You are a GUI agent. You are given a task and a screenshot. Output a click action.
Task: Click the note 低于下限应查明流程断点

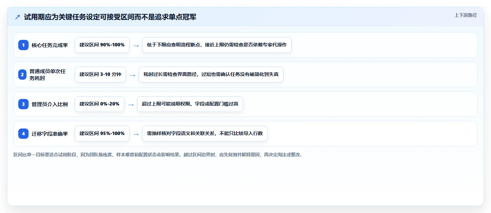tap(217, 45)
